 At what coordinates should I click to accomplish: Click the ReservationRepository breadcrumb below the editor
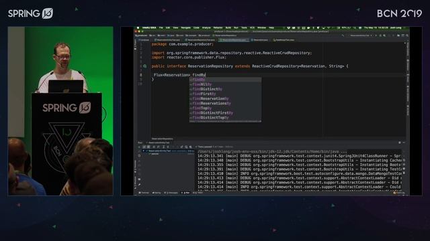(x=162, y=139)
